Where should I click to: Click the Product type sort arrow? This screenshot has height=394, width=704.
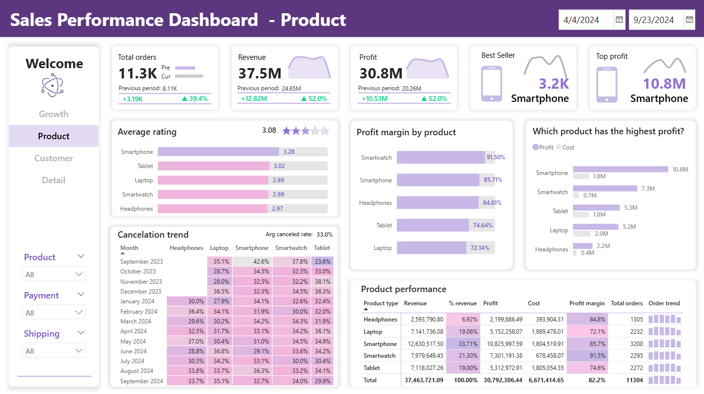(x=366, y=309)
